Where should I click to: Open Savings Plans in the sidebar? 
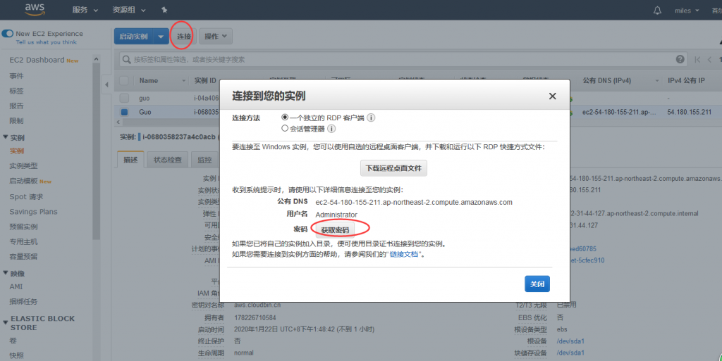(33, 212)
